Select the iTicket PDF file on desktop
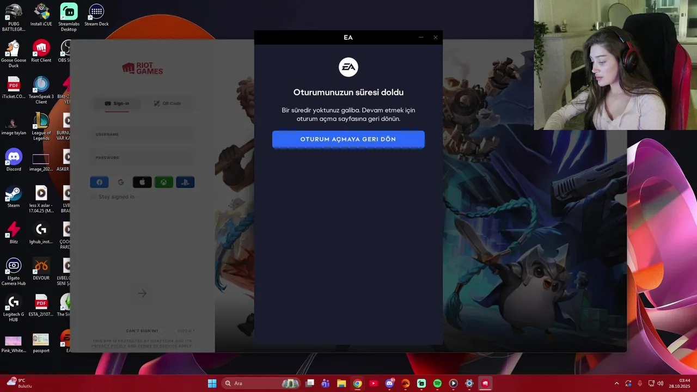 click(x=14, y=88)
